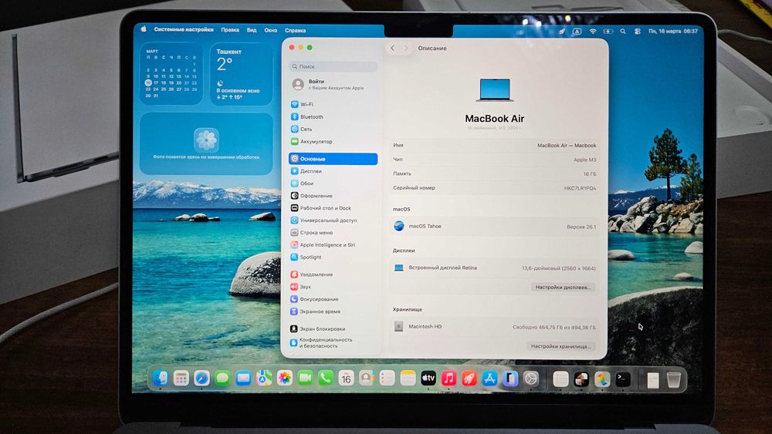This screenshot has height=434, width=772.
Task: Select Основные in the sidebar
Action: pyautogui.click(x=334, y=159)
